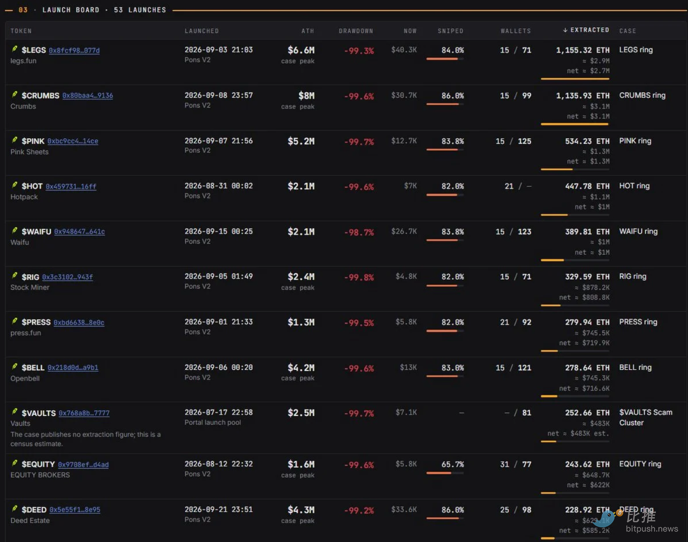Select the token icon beside $DEED
The image size is (688, 542).
(15, 509)
